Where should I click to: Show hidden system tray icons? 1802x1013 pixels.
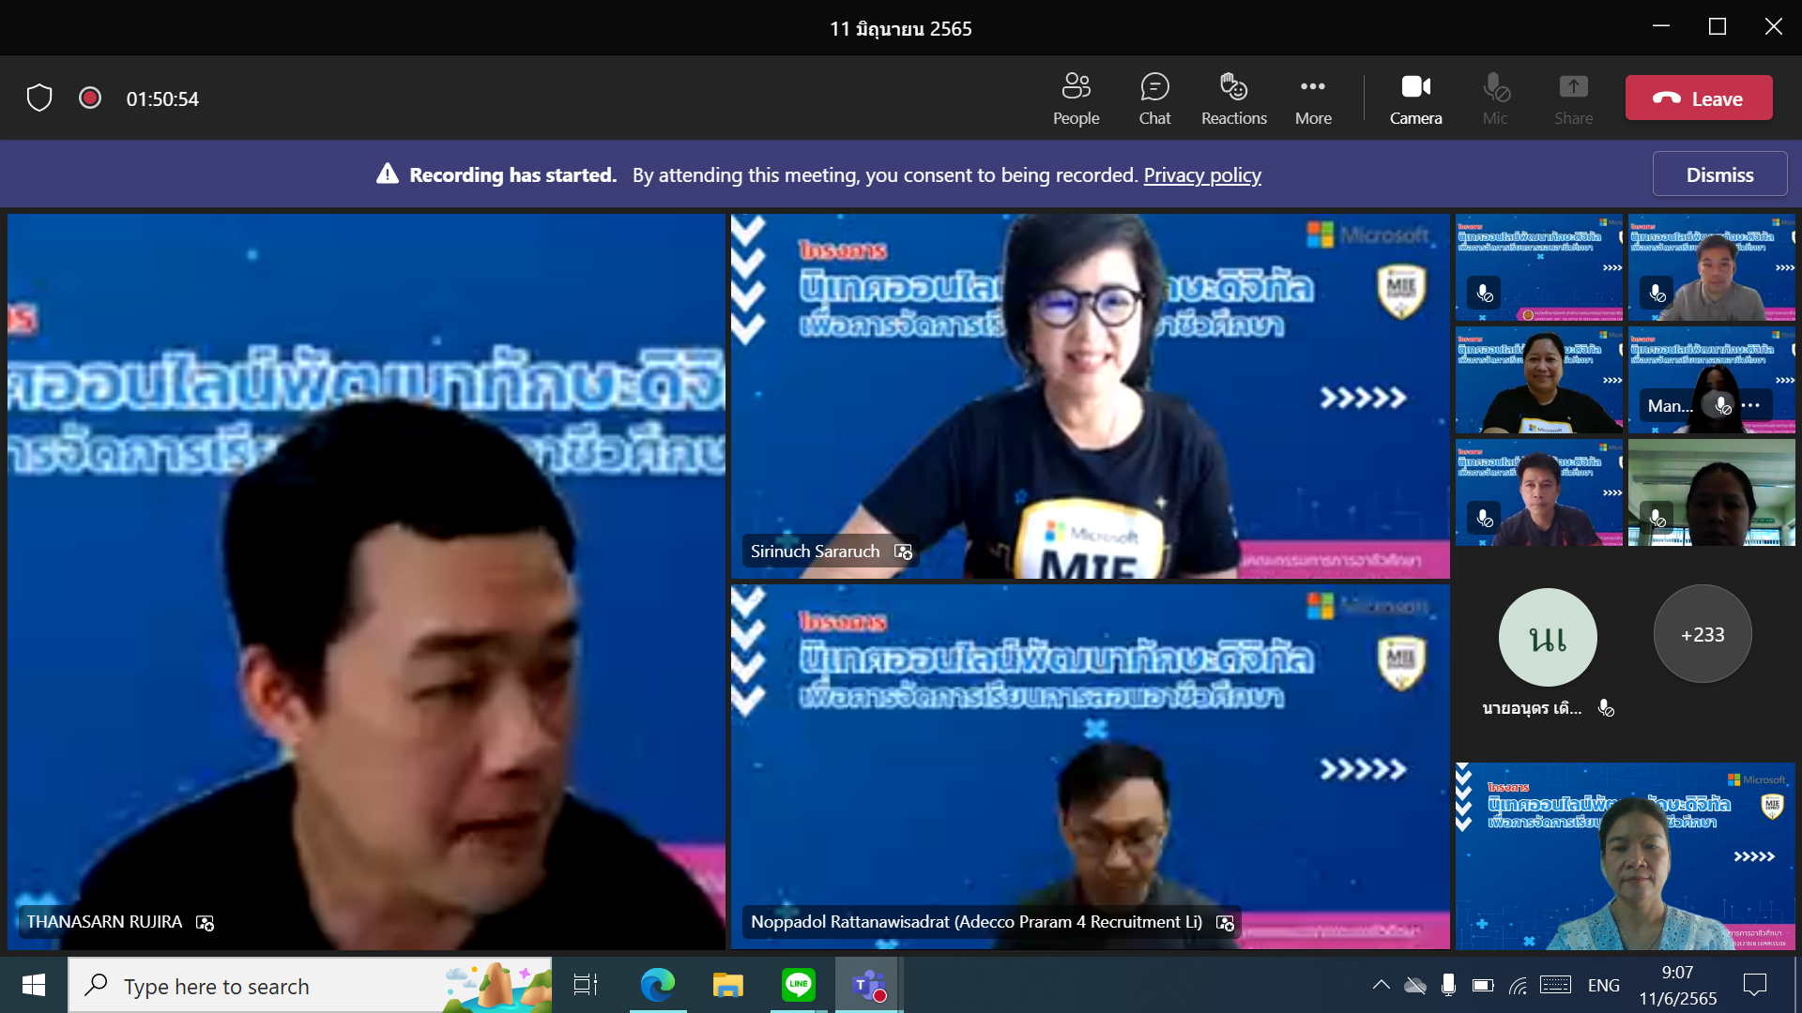(x=1381, y=985)
